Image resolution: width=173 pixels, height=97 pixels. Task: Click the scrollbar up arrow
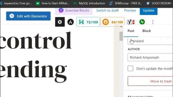click(121, 26)
